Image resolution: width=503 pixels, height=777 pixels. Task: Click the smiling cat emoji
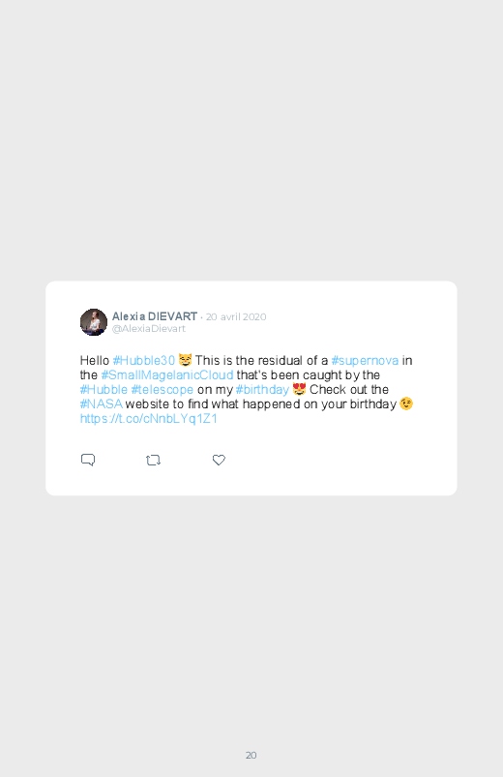click(x=186, y=360)
